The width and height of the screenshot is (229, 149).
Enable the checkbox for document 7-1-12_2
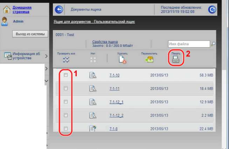(65, 115)
